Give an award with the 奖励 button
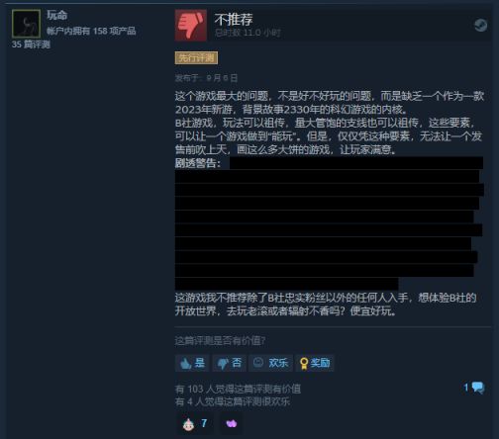This screenshot has height=439, width=499. 315,363
